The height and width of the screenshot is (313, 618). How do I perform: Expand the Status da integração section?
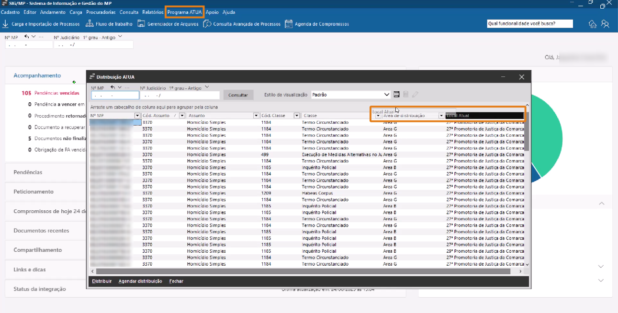pos(40,290)
